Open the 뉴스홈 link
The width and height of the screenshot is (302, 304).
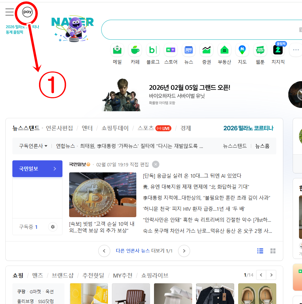pos(262,146)
